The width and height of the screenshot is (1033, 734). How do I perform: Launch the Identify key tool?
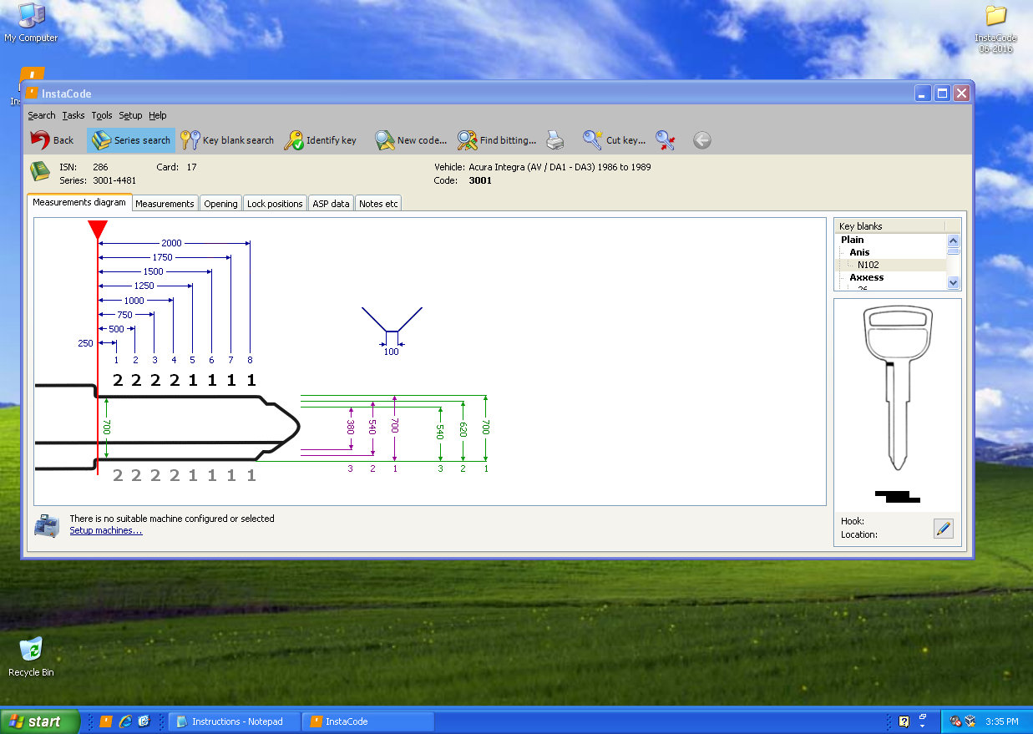(x=321, y=140)
